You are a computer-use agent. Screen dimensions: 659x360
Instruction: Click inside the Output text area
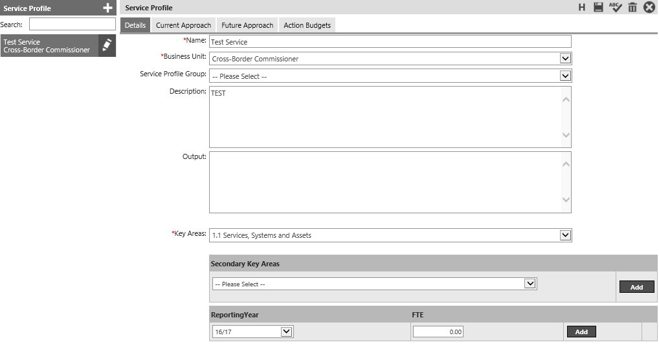tap(390, 182)
